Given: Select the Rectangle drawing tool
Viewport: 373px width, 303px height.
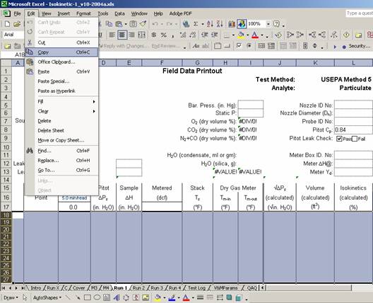Looking at the screenshot, I should pos(88,297).
